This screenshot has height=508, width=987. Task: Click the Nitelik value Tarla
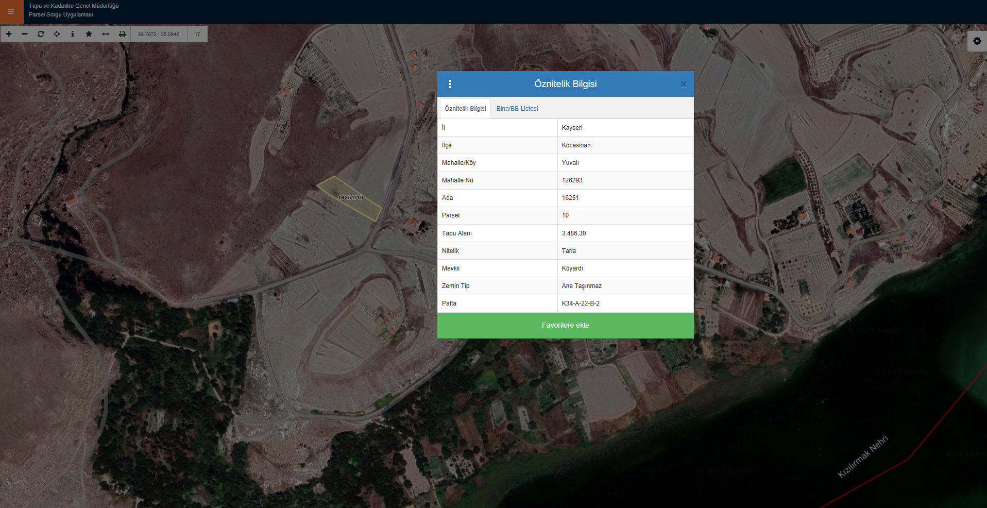click(569, 251)
